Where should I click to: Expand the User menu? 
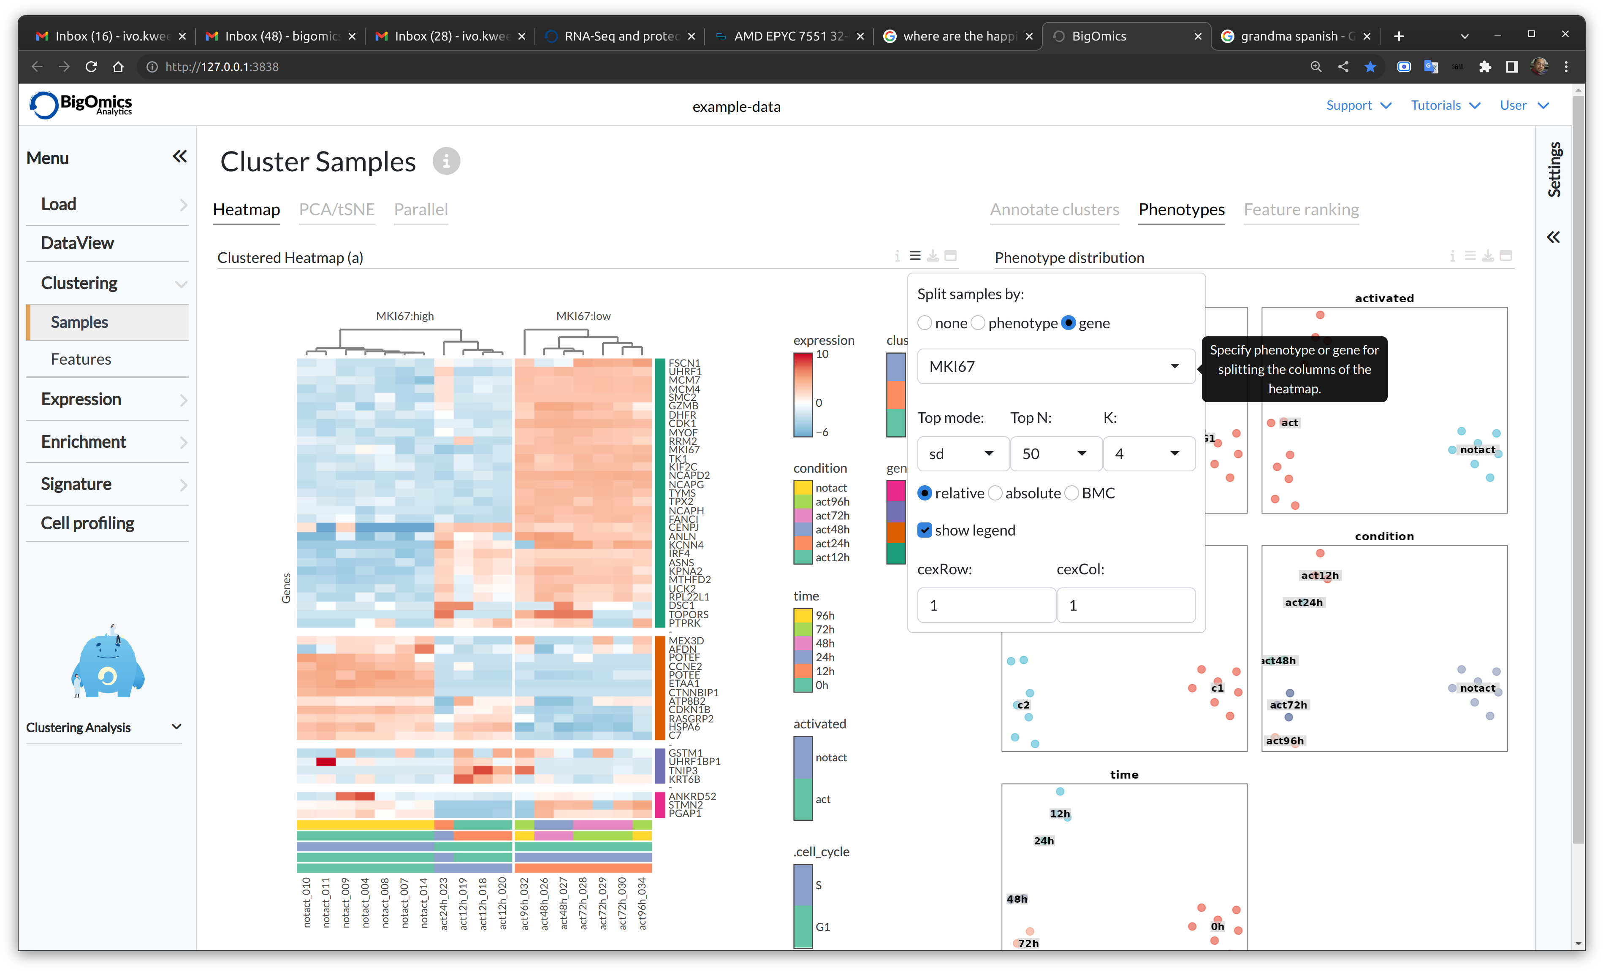tap(1524, 105)
